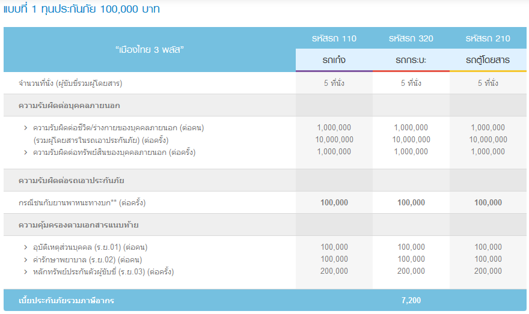Click 5 ที่นั่ง under รถตู้โดยสาร
The image size is (529, 314).
[488, 83]
